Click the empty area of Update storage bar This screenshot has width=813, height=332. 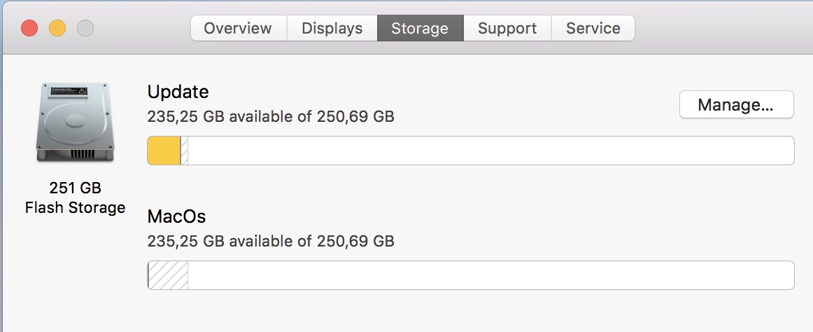[x=490, y=151]
